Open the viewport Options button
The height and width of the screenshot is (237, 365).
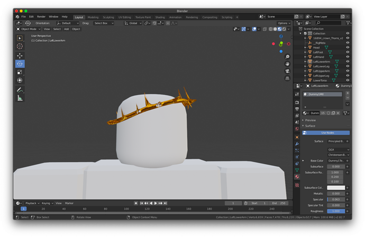pyautogui.click(x=284, y=23)
